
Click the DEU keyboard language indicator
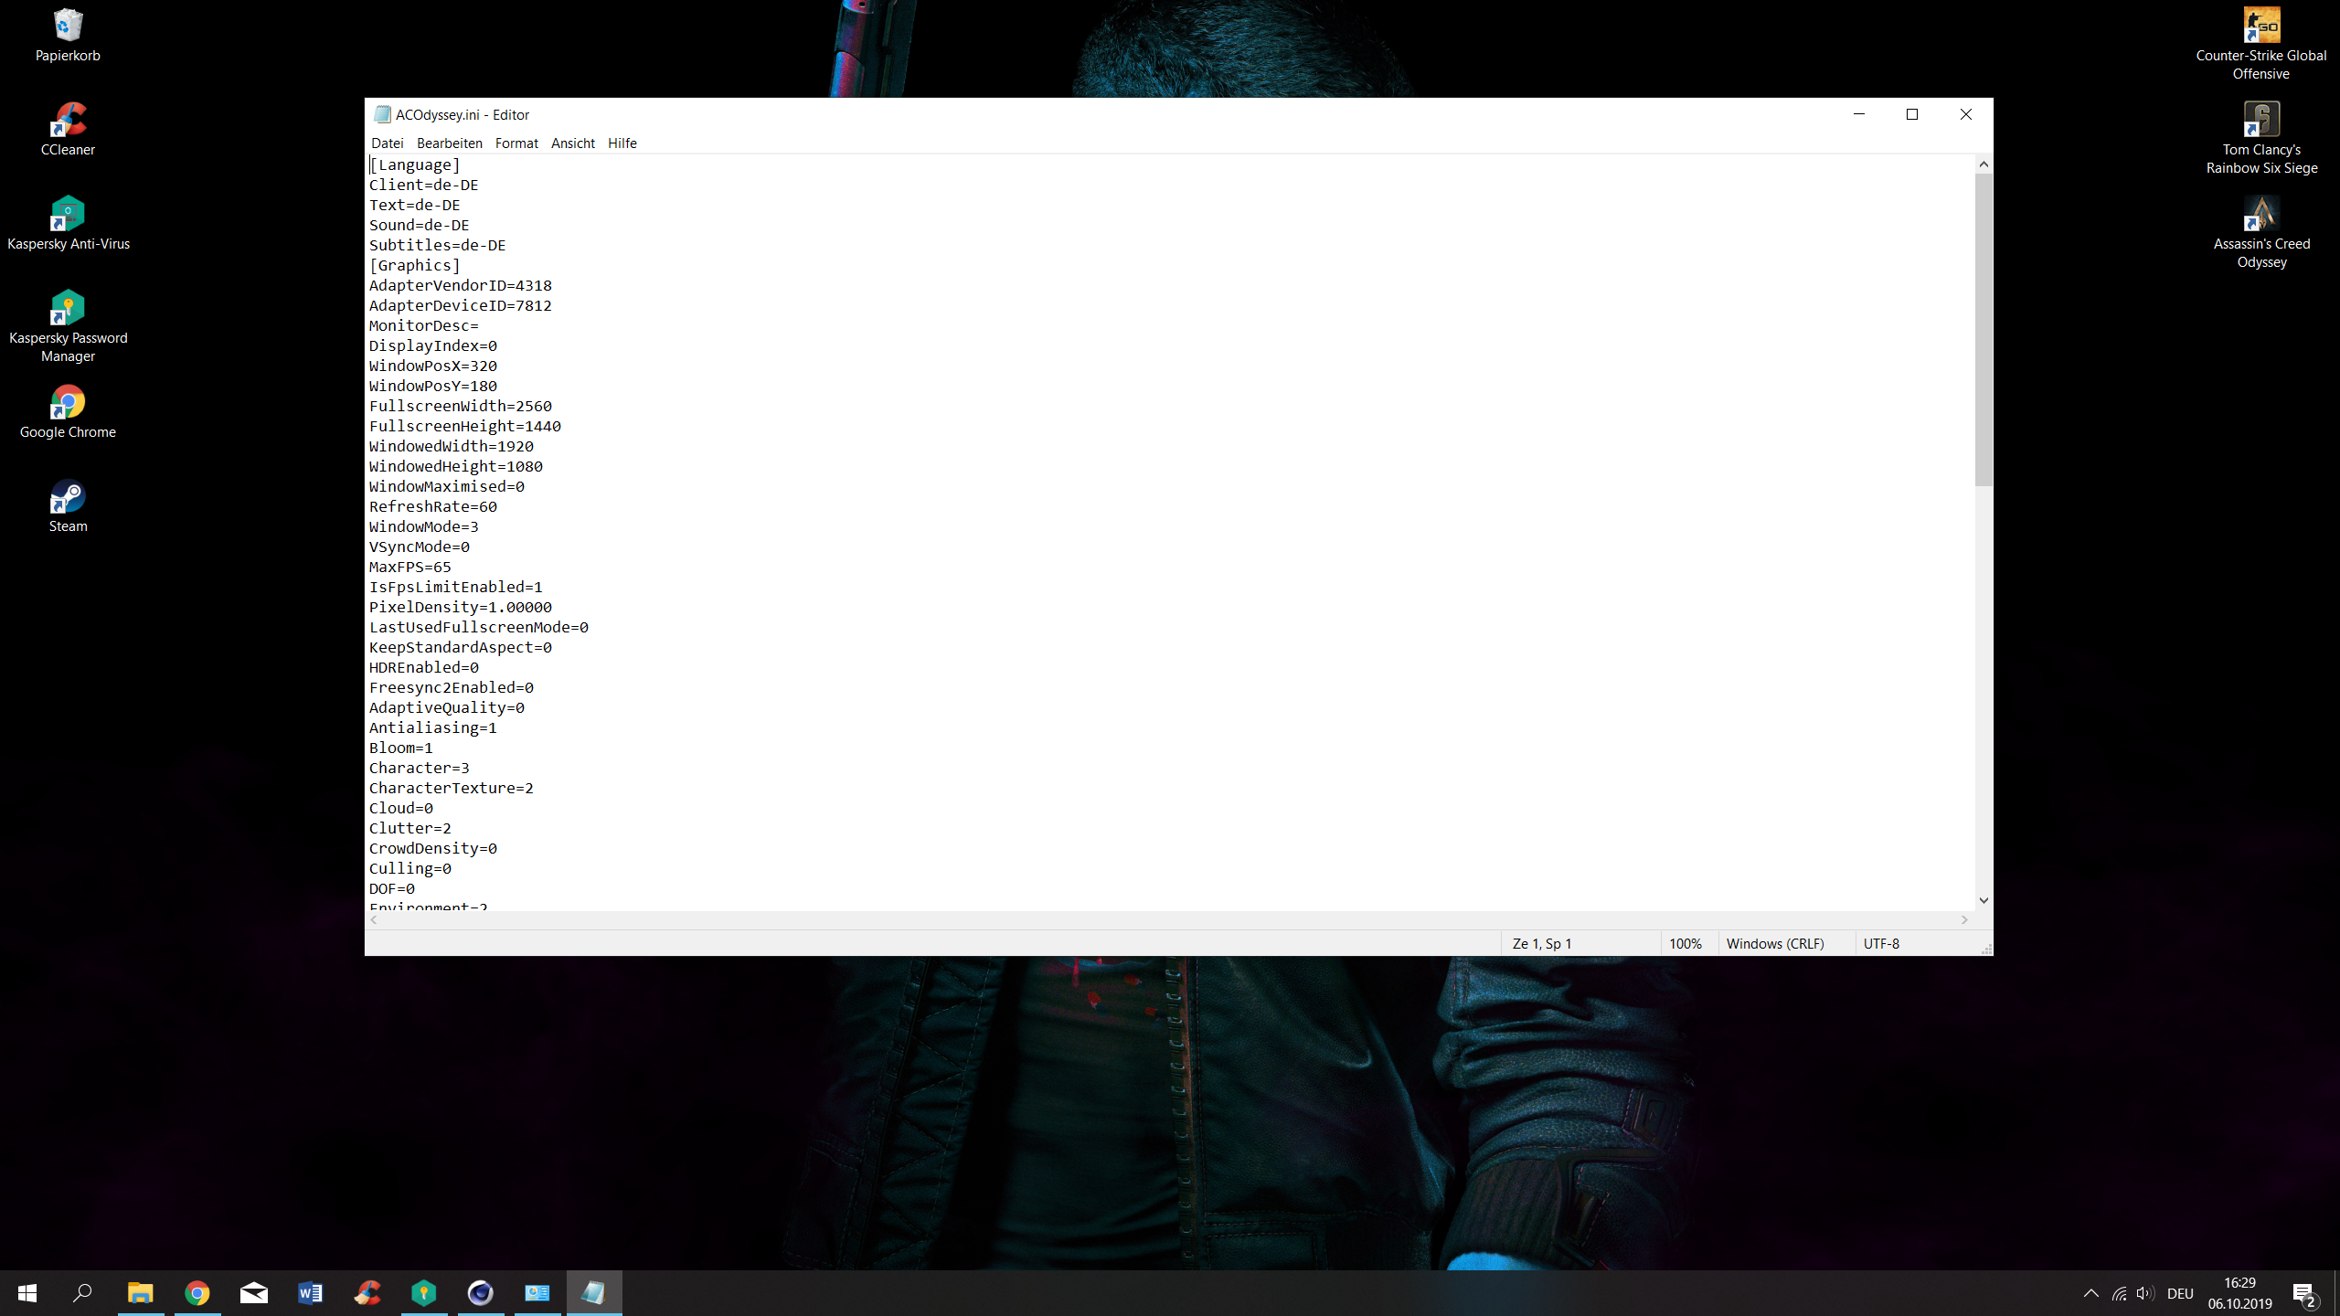(2180, 1293)
